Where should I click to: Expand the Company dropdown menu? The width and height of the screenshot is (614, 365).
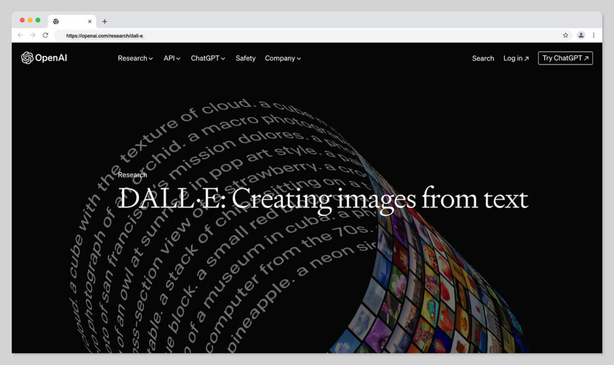(282, 58)
